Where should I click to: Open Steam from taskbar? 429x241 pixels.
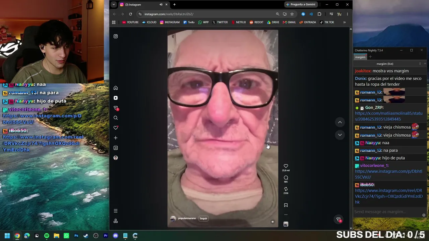(x=86, y=236)
